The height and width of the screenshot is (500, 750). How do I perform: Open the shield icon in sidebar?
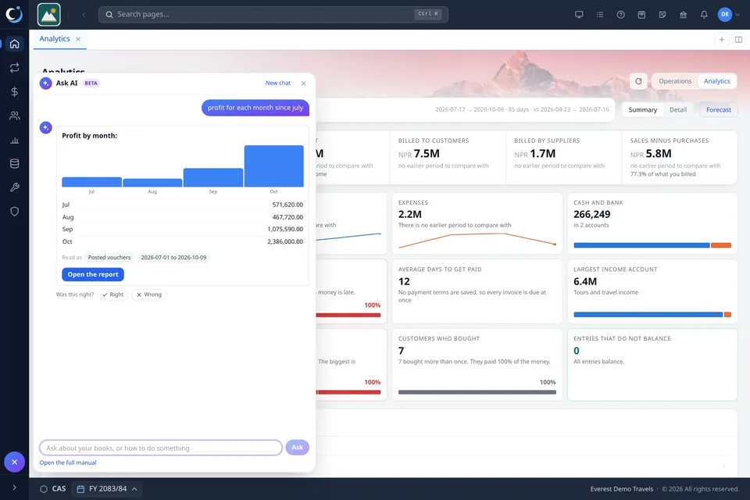[x=14, y=212]
